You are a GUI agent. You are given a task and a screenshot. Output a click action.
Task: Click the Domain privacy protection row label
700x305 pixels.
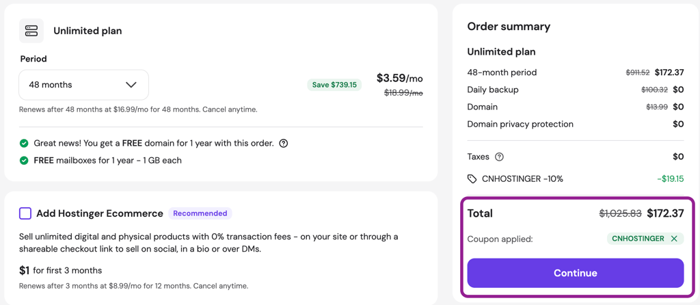click(520, 124)
